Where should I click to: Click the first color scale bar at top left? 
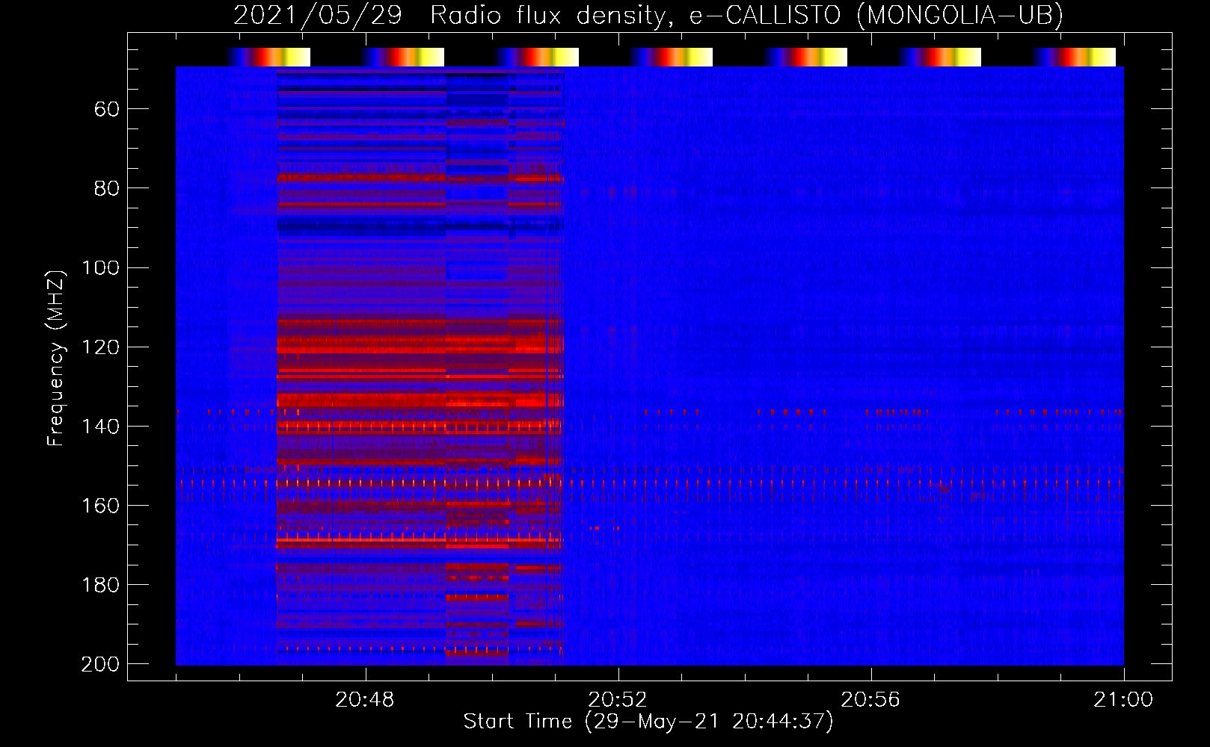pos(268,57)
